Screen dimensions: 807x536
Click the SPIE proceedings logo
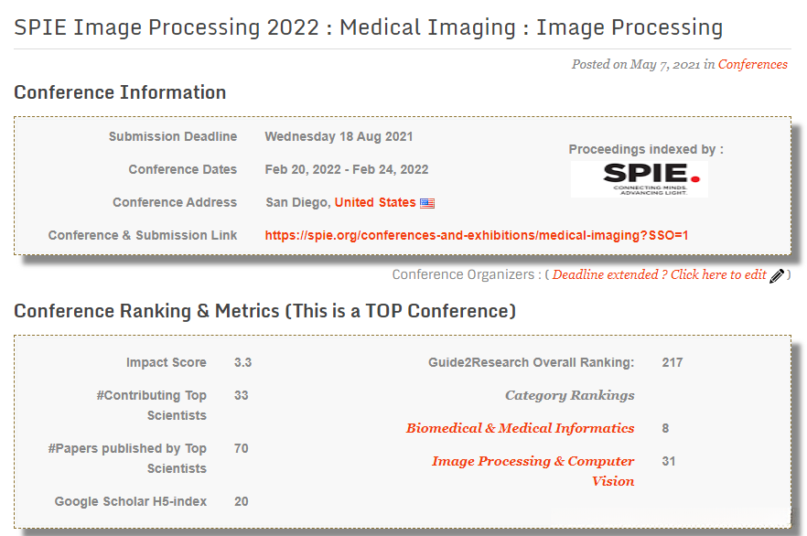[639, 178]
